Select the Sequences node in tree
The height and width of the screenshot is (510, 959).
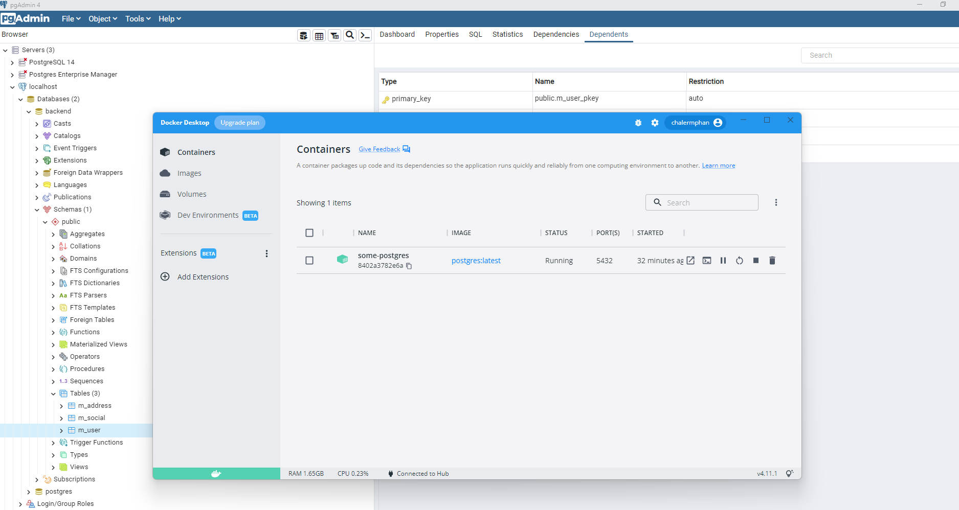(x=86, y=381)
